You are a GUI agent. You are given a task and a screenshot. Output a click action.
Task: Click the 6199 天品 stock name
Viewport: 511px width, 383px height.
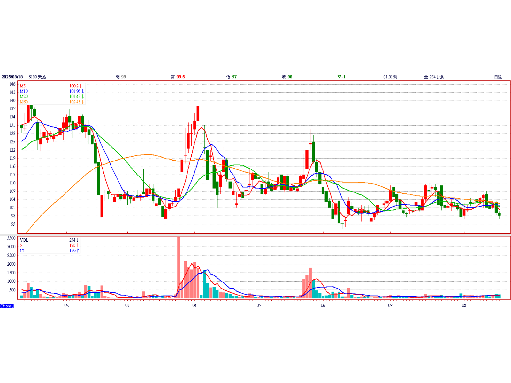pos(37,77)
